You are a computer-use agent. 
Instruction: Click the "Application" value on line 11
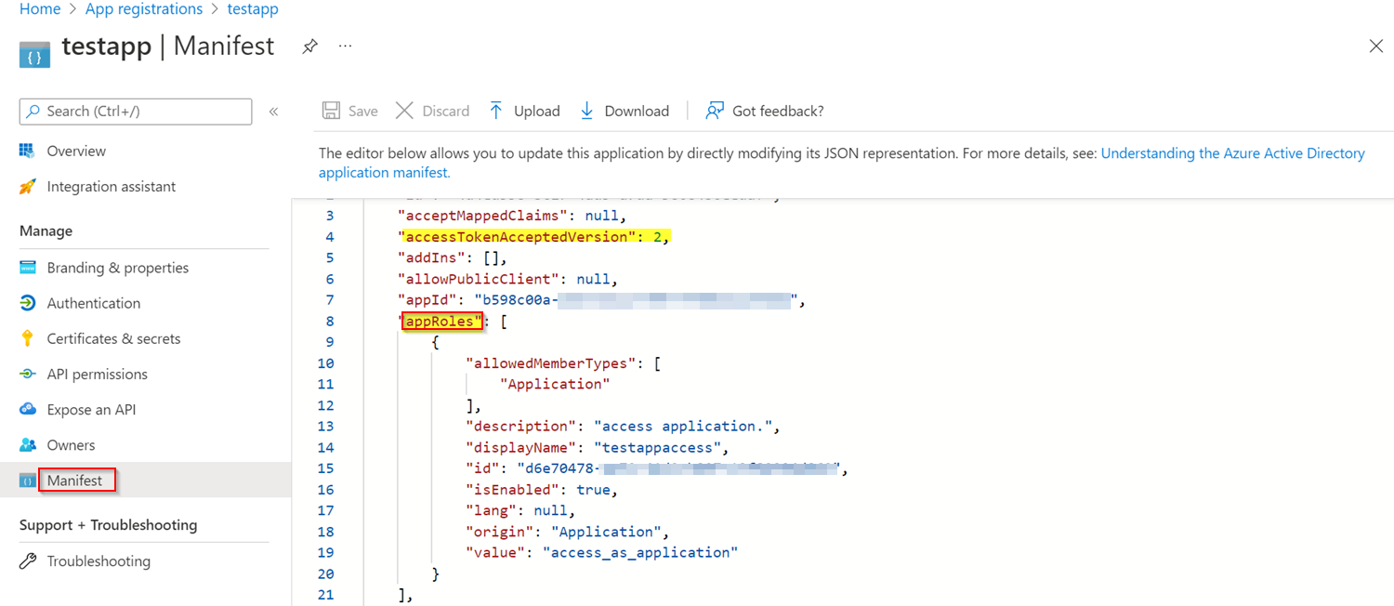555,384
